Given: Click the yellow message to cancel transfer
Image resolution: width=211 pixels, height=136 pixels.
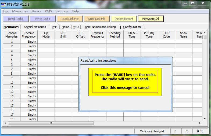Looking at the screenshot, I should 125,81.
